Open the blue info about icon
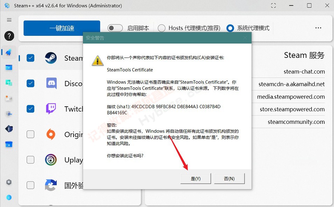The width and height of the screenshot is (334, 207). [x=9, y=198]
